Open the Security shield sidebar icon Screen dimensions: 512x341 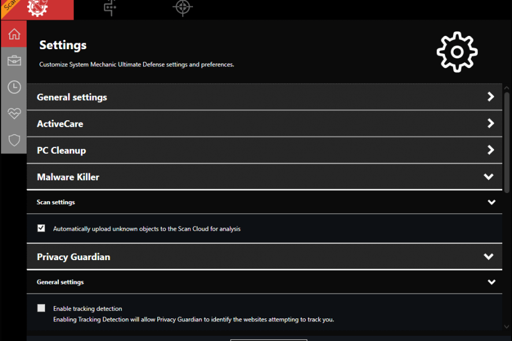point(14,140)
